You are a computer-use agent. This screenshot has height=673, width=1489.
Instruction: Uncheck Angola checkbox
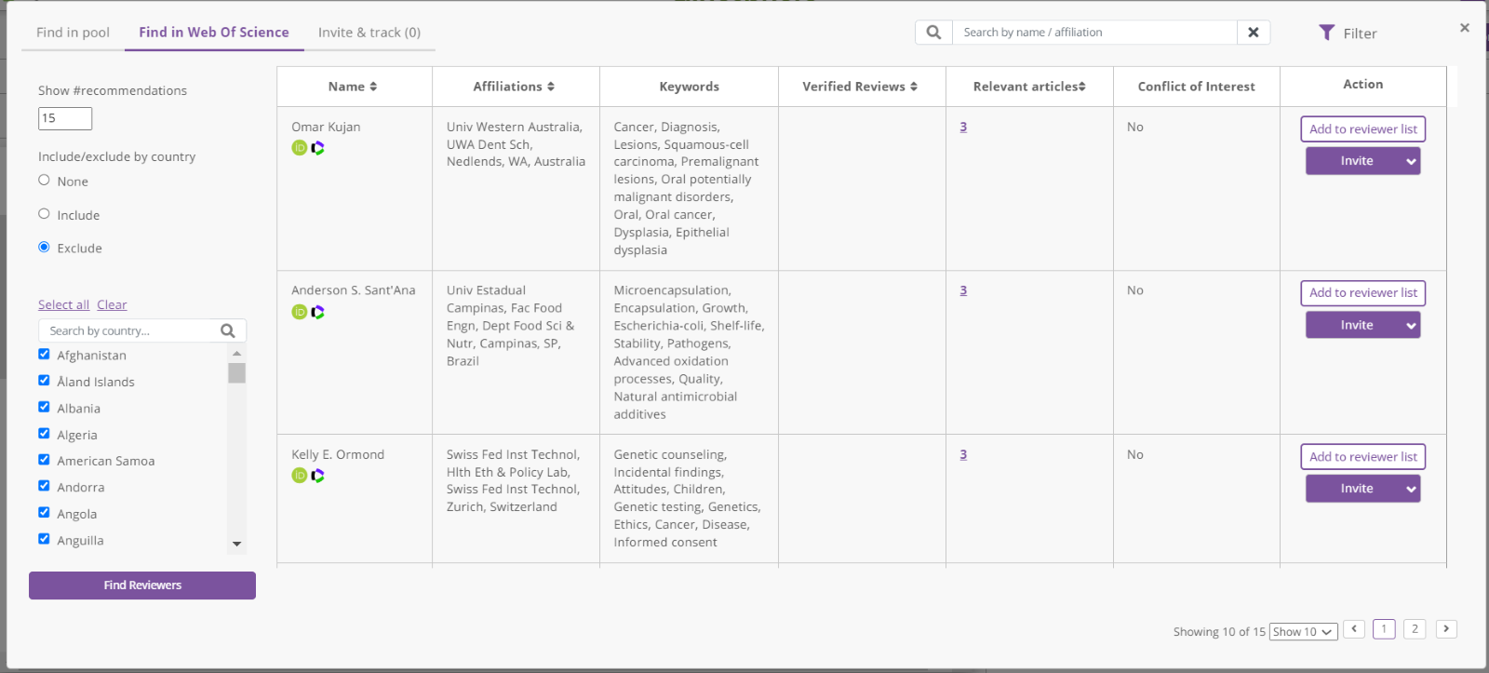[44, 512]
